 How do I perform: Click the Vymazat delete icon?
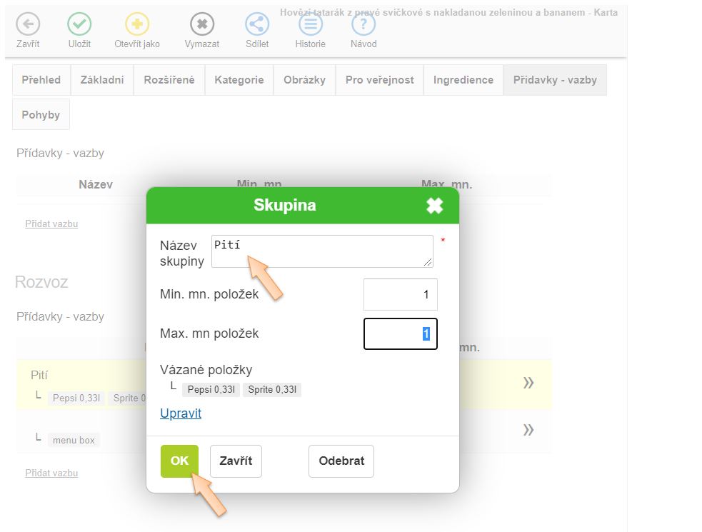[202, 24]
